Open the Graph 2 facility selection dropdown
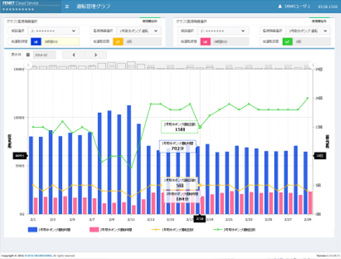This screenshot has height=259, width=341. [223, 31]
